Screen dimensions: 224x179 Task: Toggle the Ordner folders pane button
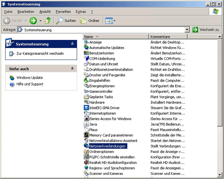(x=90, y=21)
